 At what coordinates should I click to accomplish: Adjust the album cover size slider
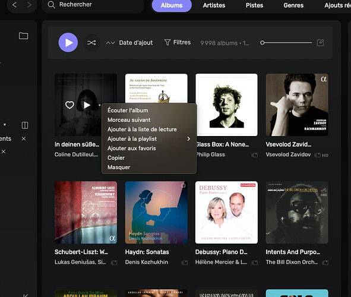click(286, 43)
